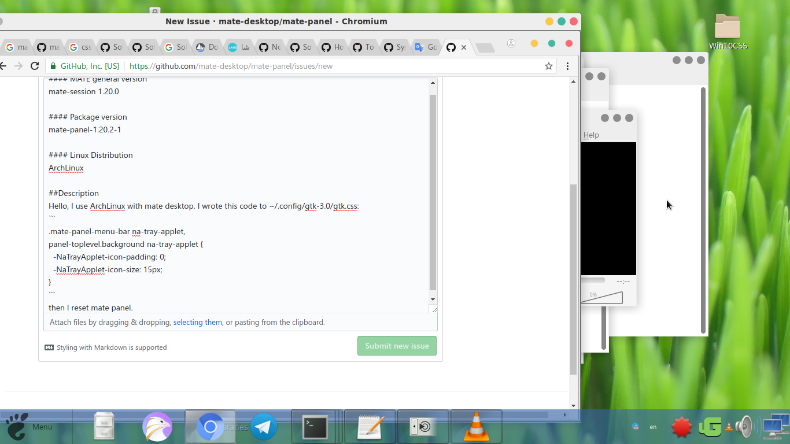Open the VLC taskbar item
This screenshot has height=444, width=790.
point(477,427)
